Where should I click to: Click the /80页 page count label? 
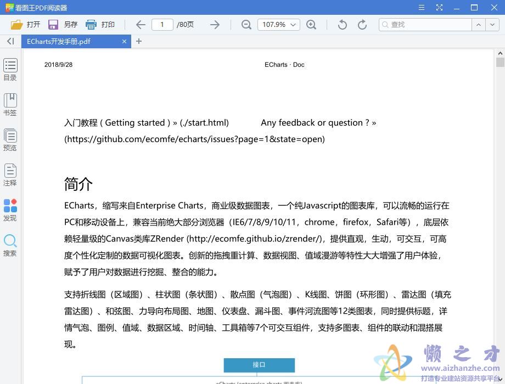point(185,25)
